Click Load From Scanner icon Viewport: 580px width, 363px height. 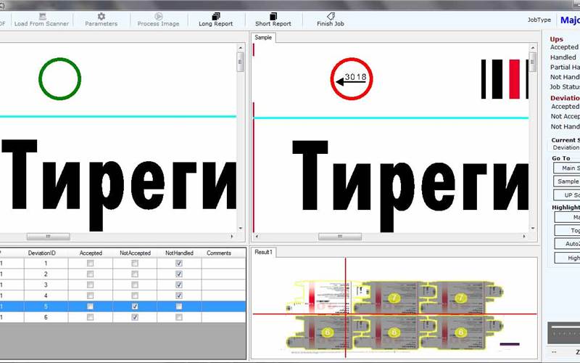tap(41, 16)
